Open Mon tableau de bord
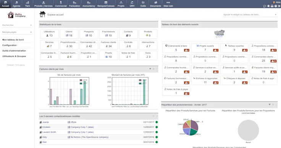Screen dimensions: 281x148 point(13,40)
